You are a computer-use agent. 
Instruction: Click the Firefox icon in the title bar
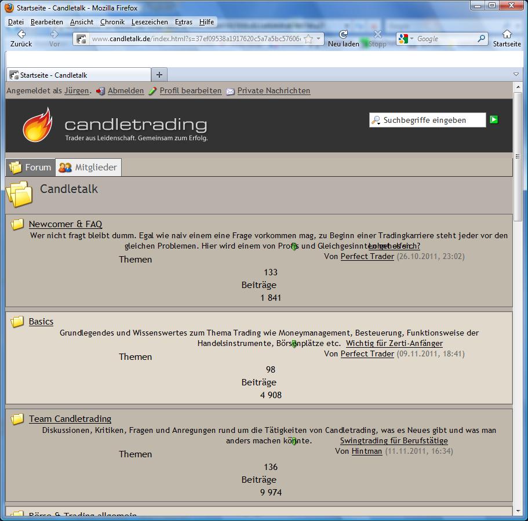pos(9,8)
